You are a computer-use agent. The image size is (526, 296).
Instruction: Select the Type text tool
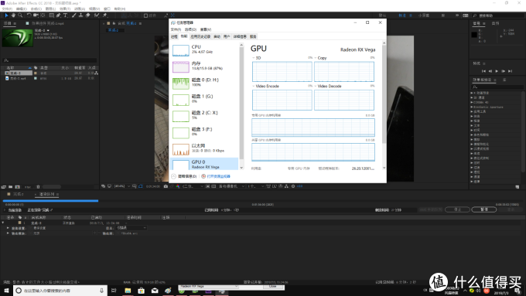point(65,15)
